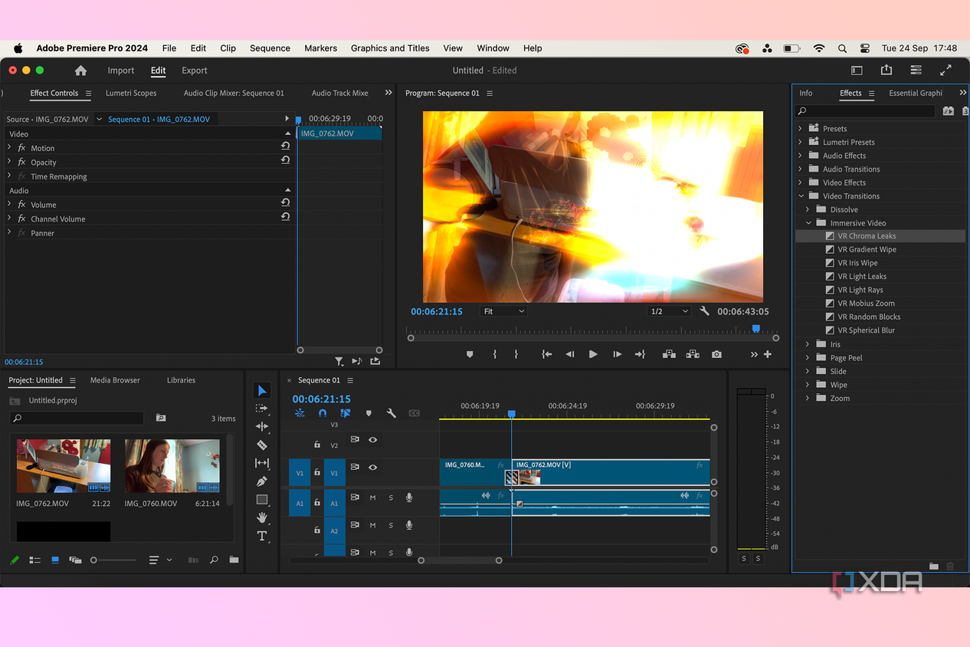Toggle V1 track output eye
Screen dimensions: 970x647
(372, 467)
